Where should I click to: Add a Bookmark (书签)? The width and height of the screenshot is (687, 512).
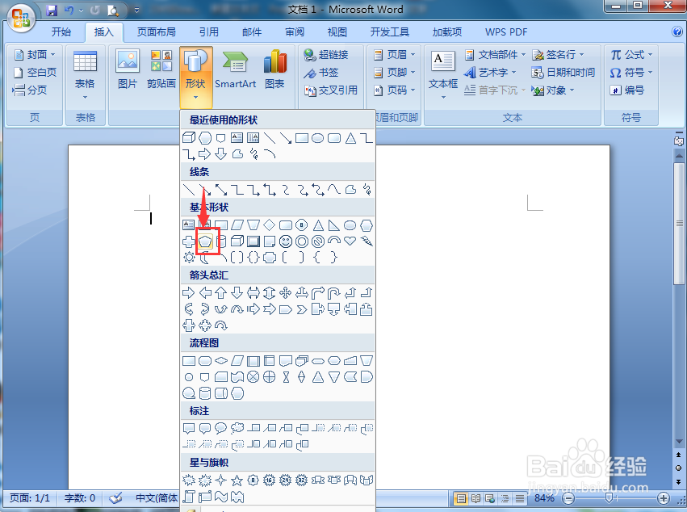[x=321, y=73]
